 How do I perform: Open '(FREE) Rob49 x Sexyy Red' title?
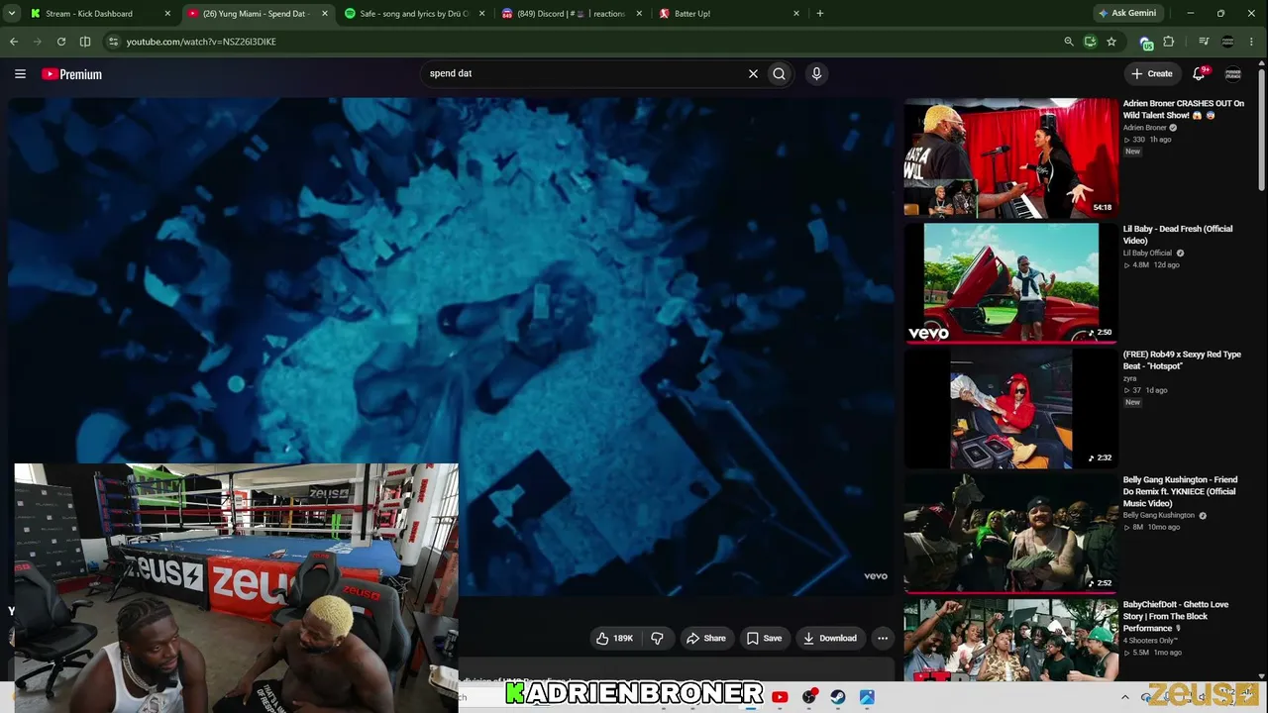(1182, 360)
